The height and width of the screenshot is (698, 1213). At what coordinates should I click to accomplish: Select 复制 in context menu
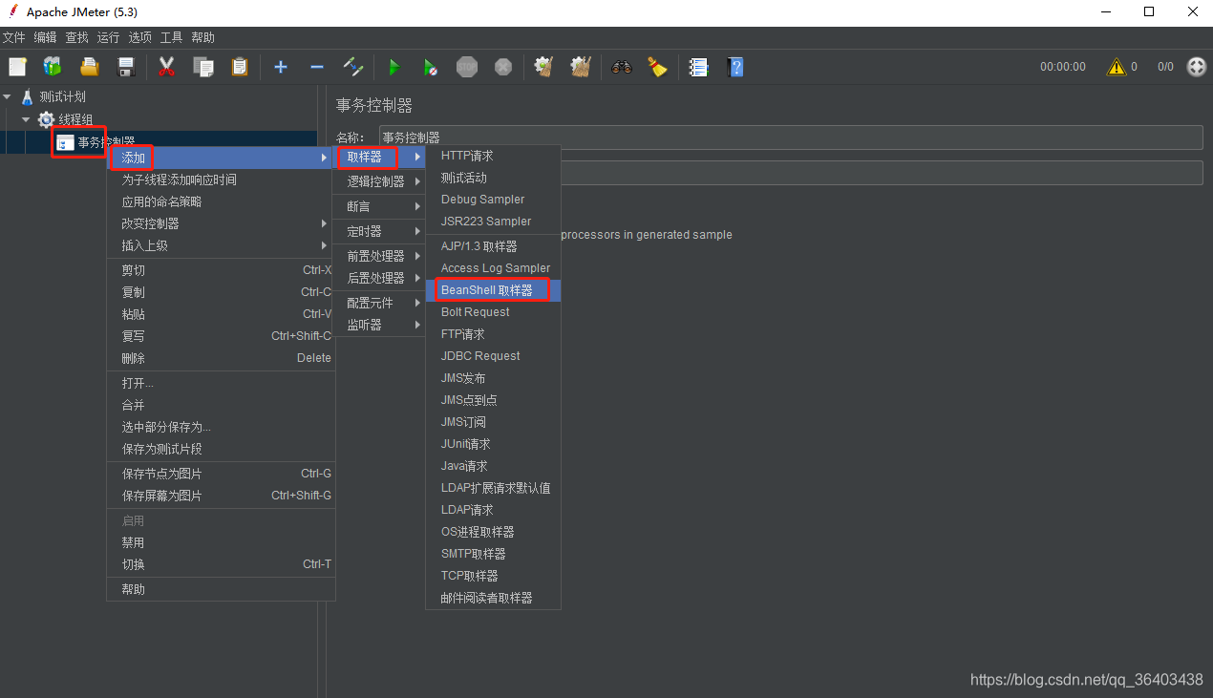point(221,292)
